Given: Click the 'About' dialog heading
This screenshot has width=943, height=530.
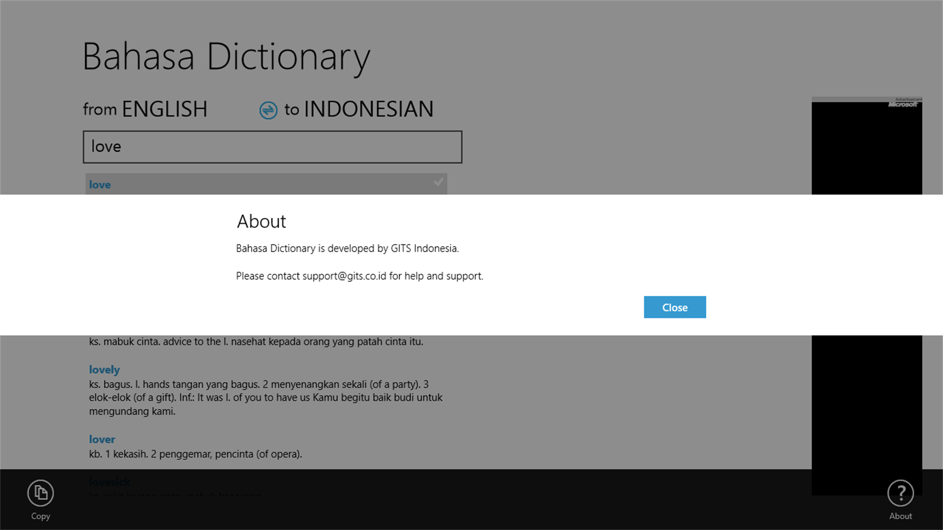Looking at the screenshot, I should point(261,221).
